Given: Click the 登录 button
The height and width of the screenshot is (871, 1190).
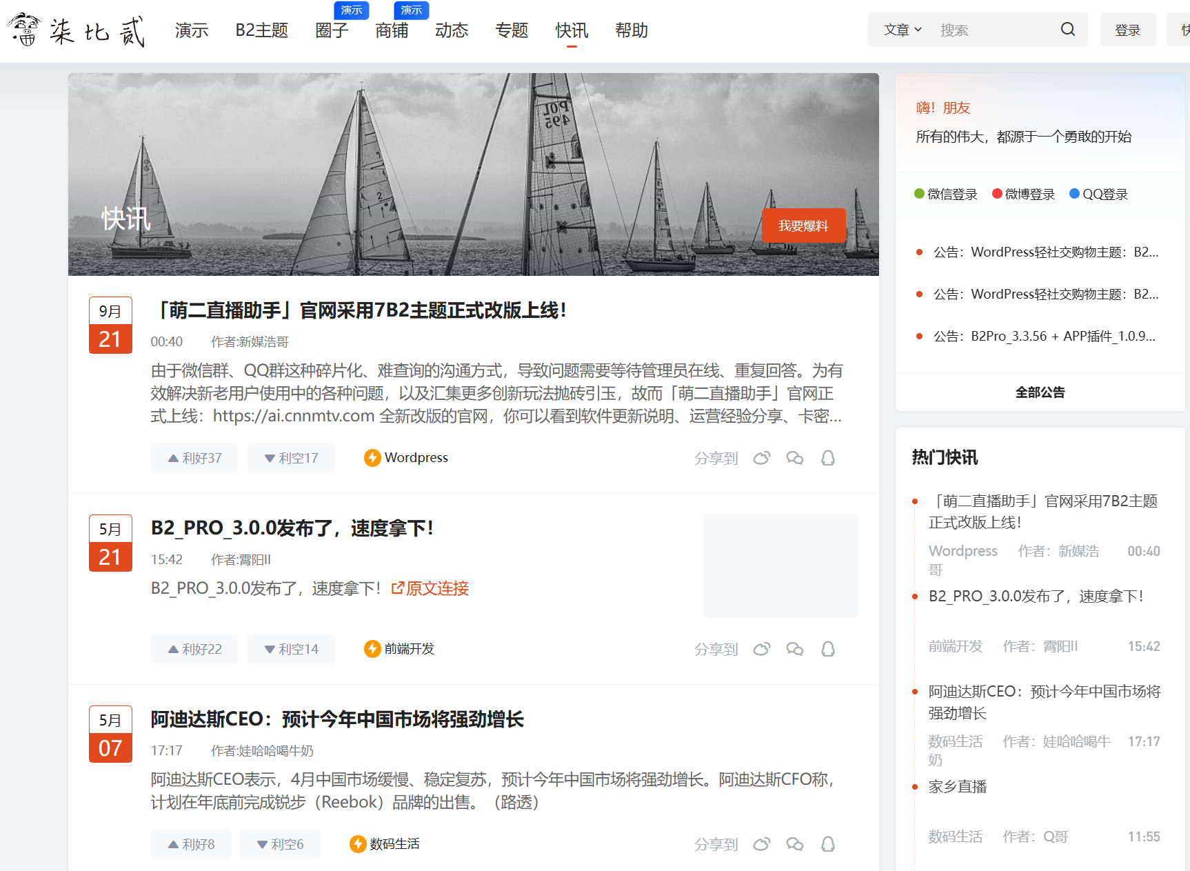Looking at the screenshot, I should point(1128,30).
